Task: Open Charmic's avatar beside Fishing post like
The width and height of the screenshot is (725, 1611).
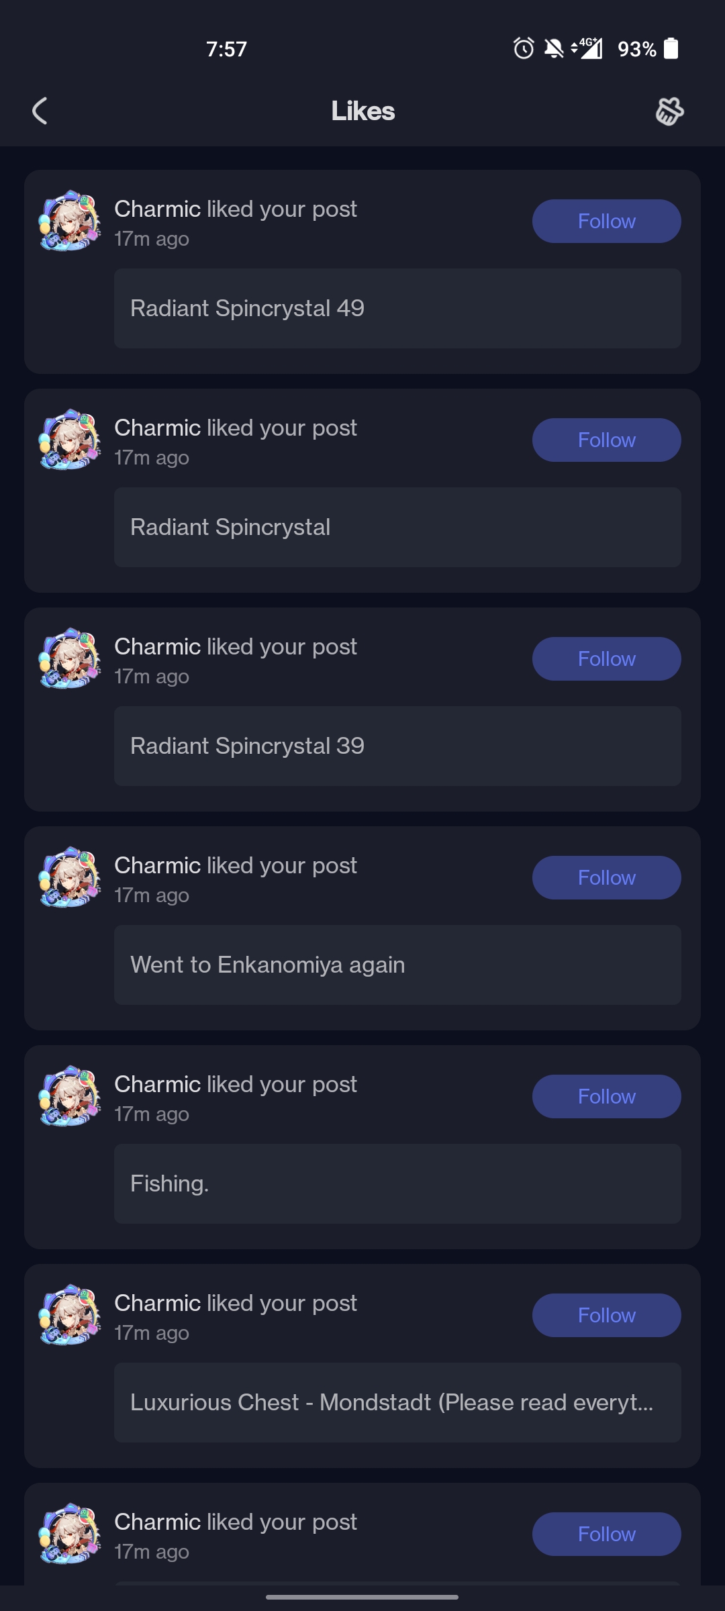Action: click(x=70, y=1096)
